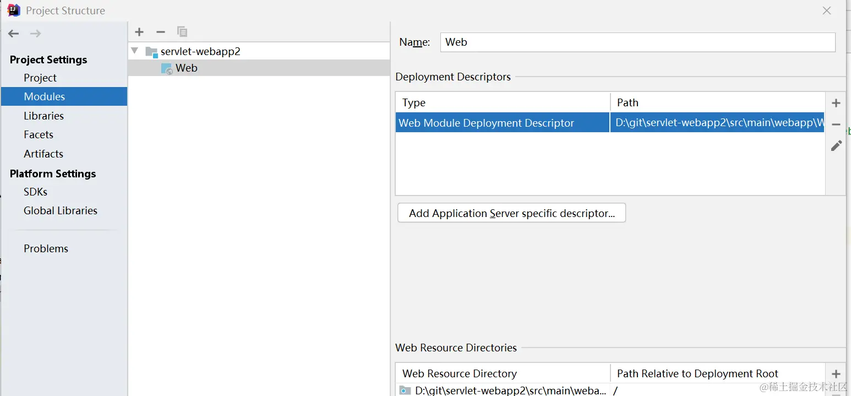Show the Problems page
Screen dimensions: 851x396
(x=46, y=248)
